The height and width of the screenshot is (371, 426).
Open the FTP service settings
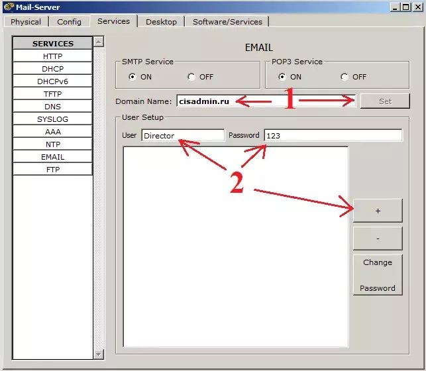click(x=53, y=170)
